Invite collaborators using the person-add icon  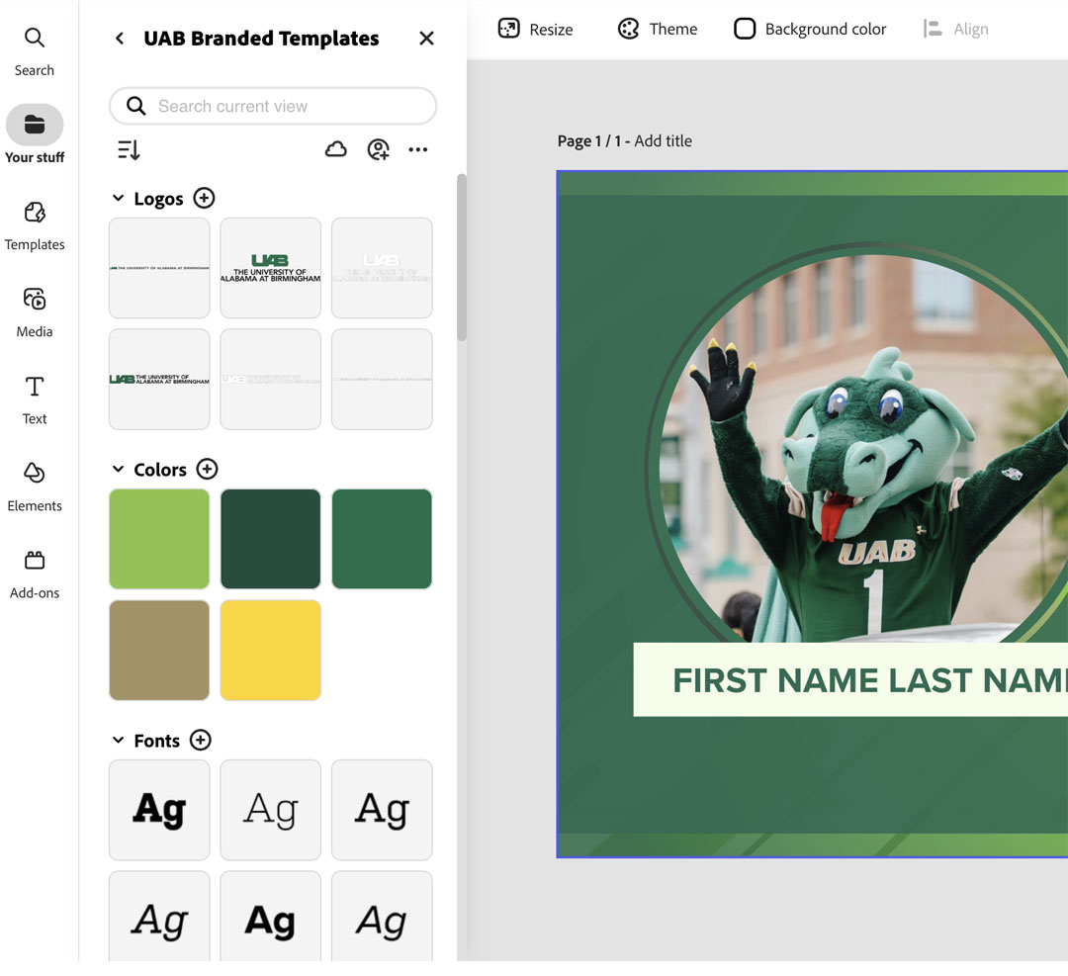pyautogui.click(x=377, y=148)
